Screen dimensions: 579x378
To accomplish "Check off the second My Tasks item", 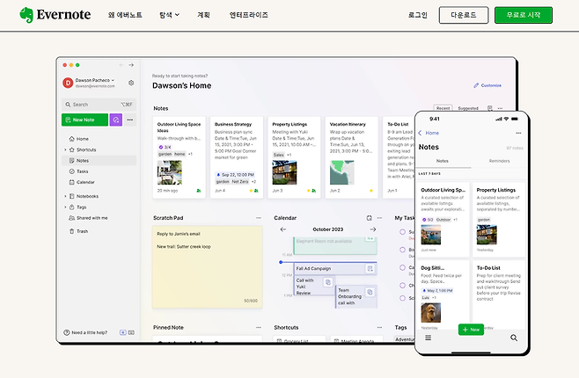I will click(x=402, y=250).
